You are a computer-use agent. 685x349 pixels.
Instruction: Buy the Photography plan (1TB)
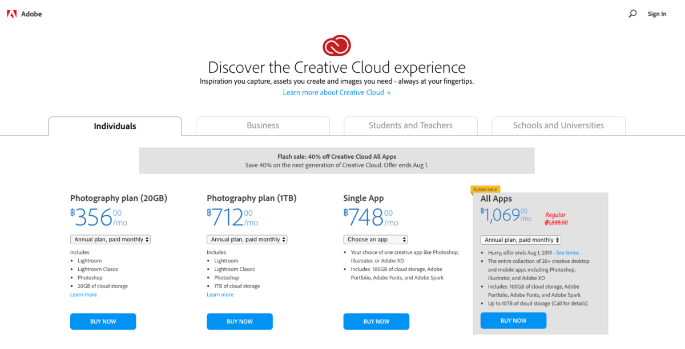tap(240, 322)
